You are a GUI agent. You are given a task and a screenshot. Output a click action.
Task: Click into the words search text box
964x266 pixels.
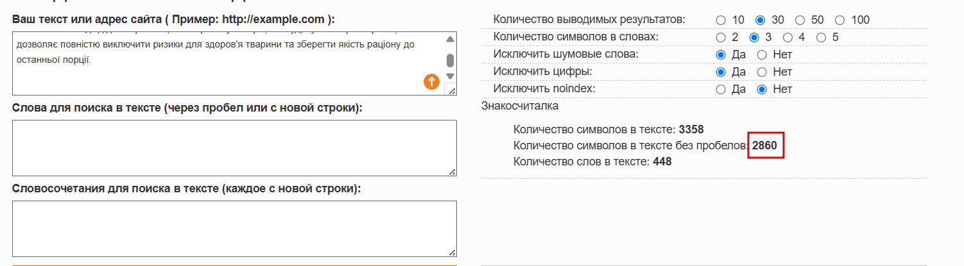click(x=234, y=147)
